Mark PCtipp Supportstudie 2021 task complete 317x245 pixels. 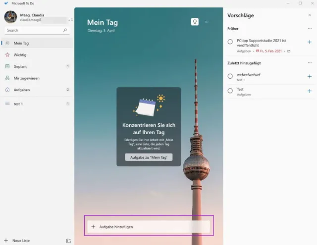(x=230, y=42)
